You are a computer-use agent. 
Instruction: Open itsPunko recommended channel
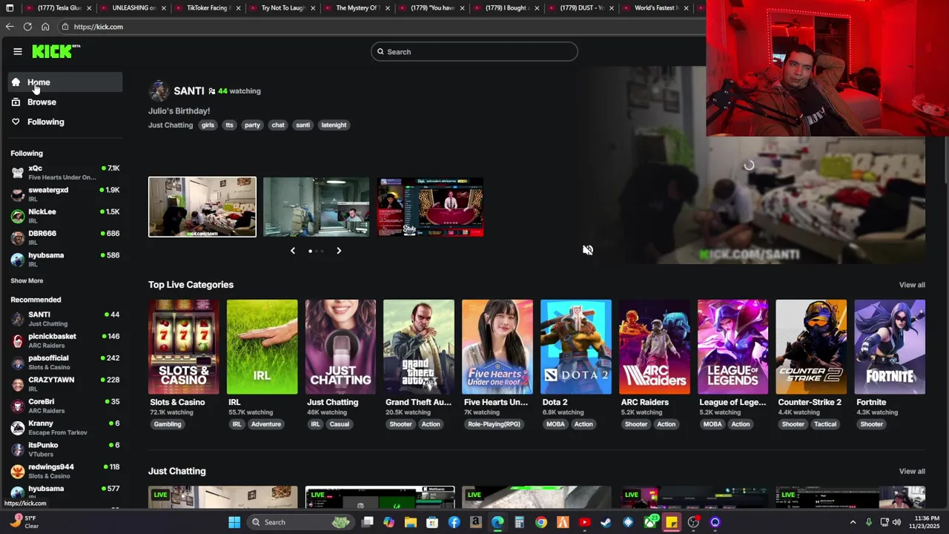pyautogui.click(x=65, y=449)
